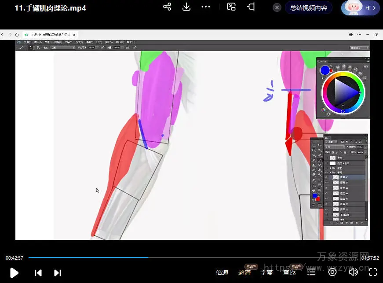Viewport: 383px width, 283px height.
Task: Download the video using the download icon
Action: click(x=186, y=7)
